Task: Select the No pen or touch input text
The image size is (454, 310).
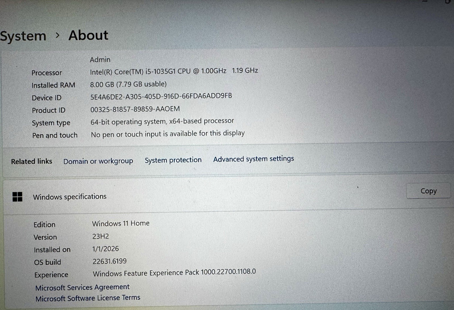Action: [168, 133]
